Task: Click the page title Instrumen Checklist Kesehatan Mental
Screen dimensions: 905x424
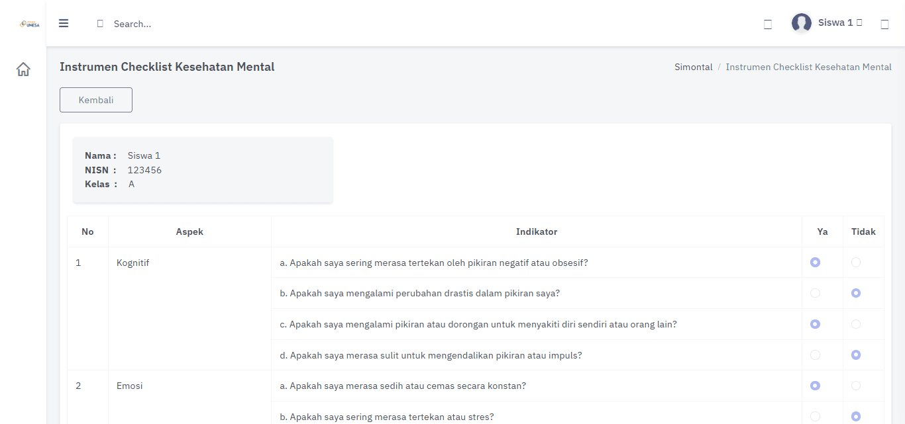Action: 167,67
